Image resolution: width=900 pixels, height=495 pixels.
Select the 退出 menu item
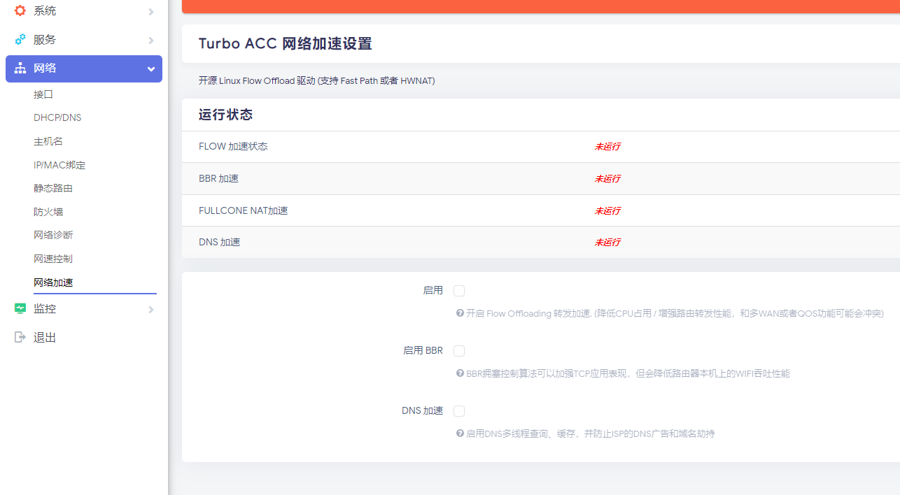coord(84,337)
